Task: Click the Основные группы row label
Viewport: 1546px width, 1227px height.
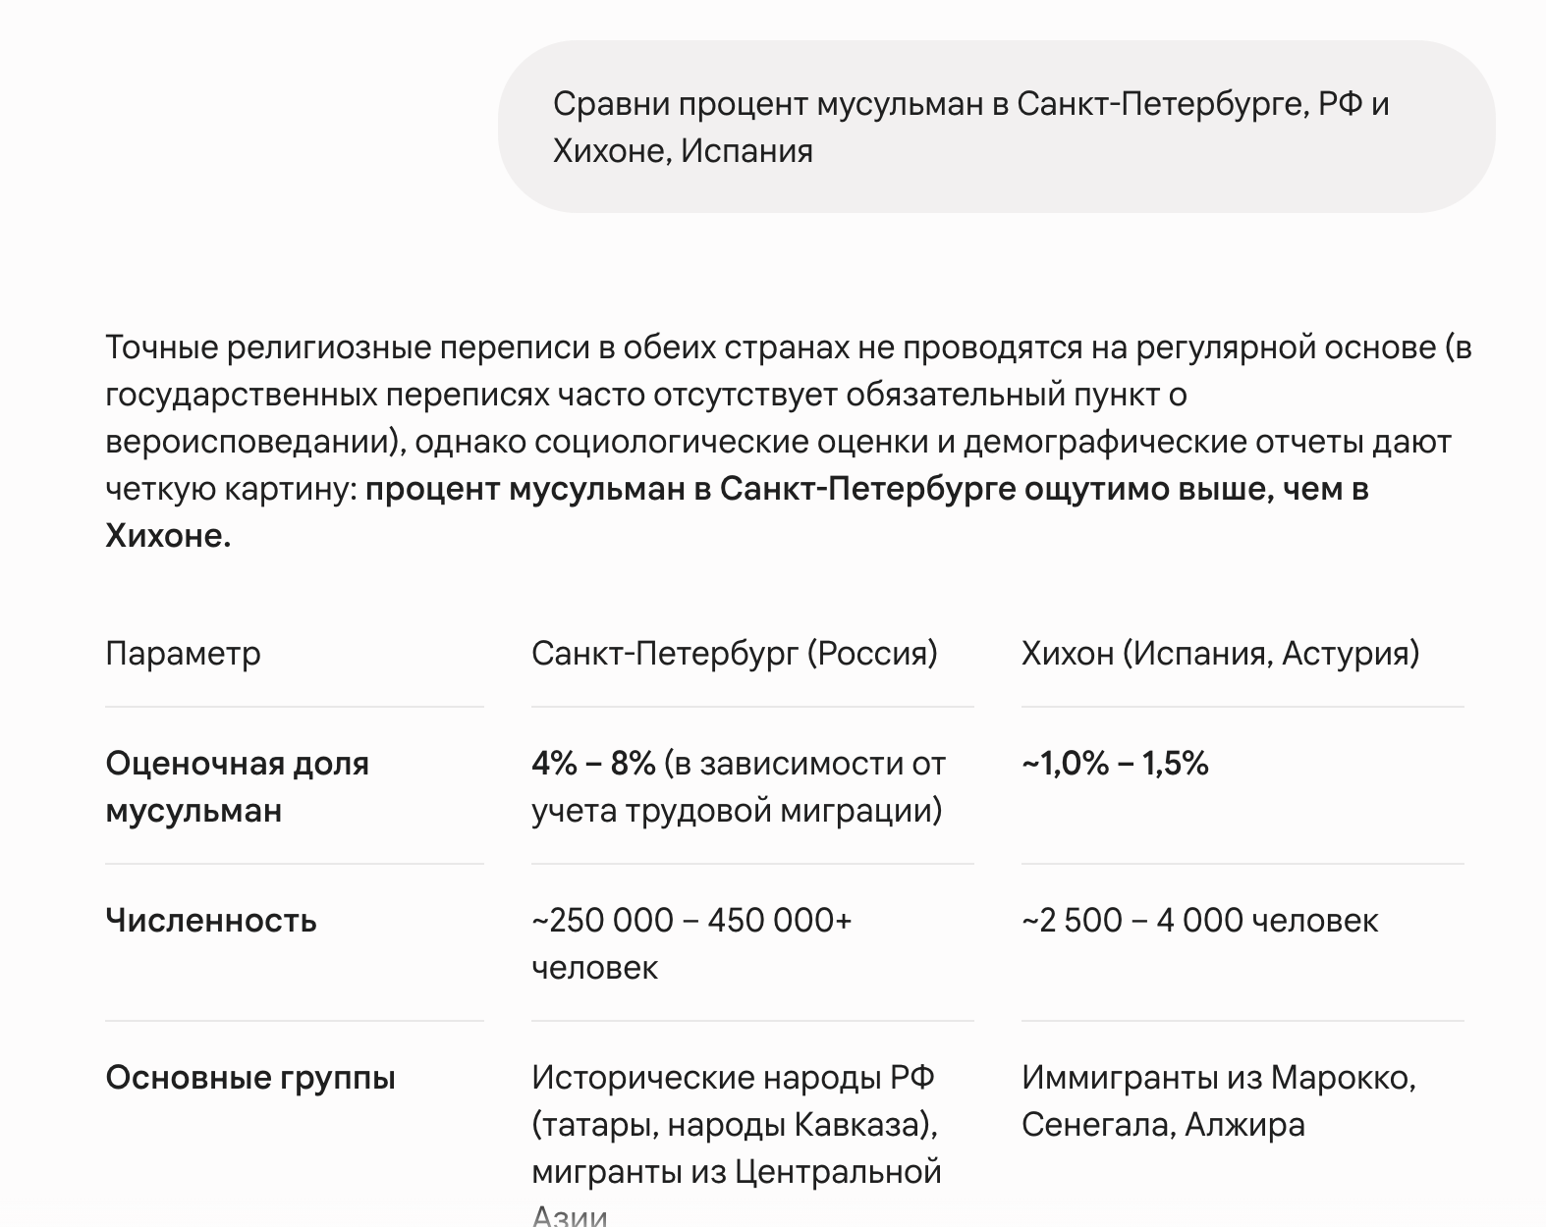Action: click(250, 1078)
